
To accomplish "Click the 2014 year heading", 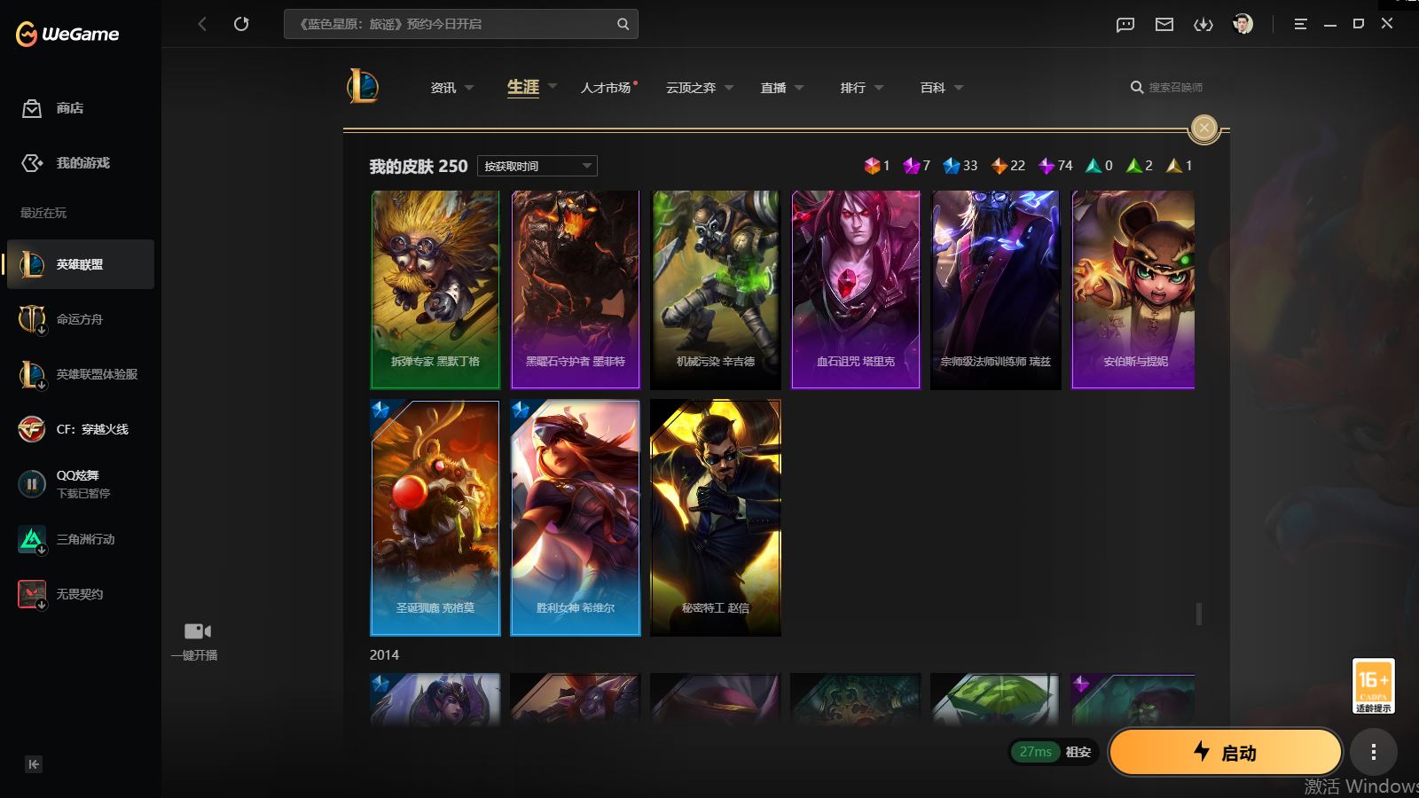I will coord(384,655).
